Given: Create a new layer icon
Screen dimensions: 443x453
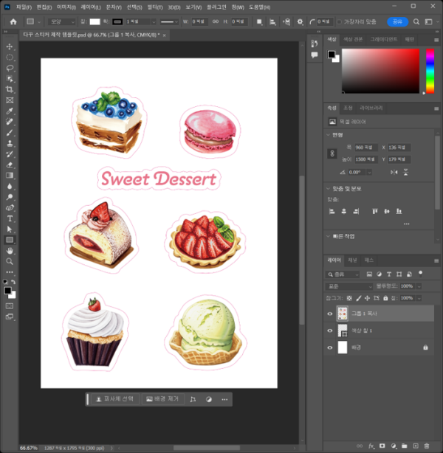Looking at the screenshot, I should 416,446.
